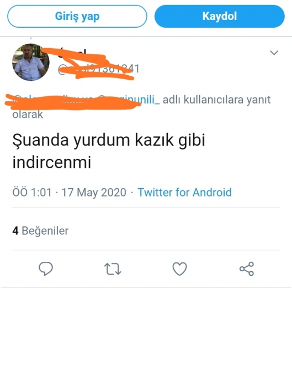292x382 pixels.
Task: Click the author handle ending in 41
Action: 98,69
